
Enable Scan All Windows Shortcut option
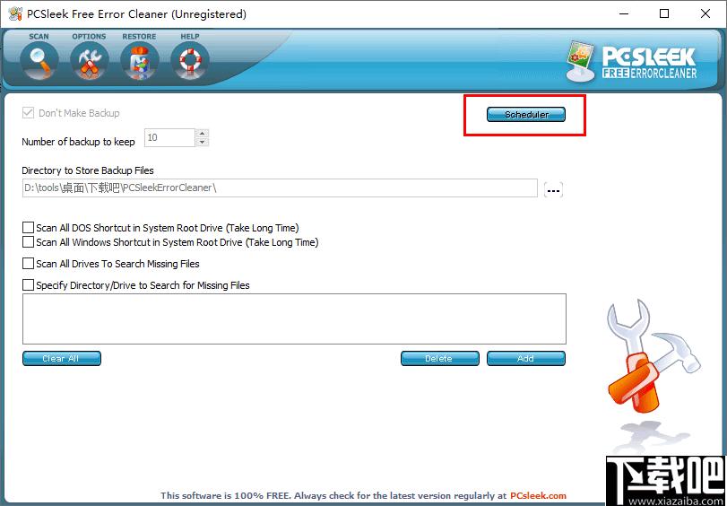(29, 242)
